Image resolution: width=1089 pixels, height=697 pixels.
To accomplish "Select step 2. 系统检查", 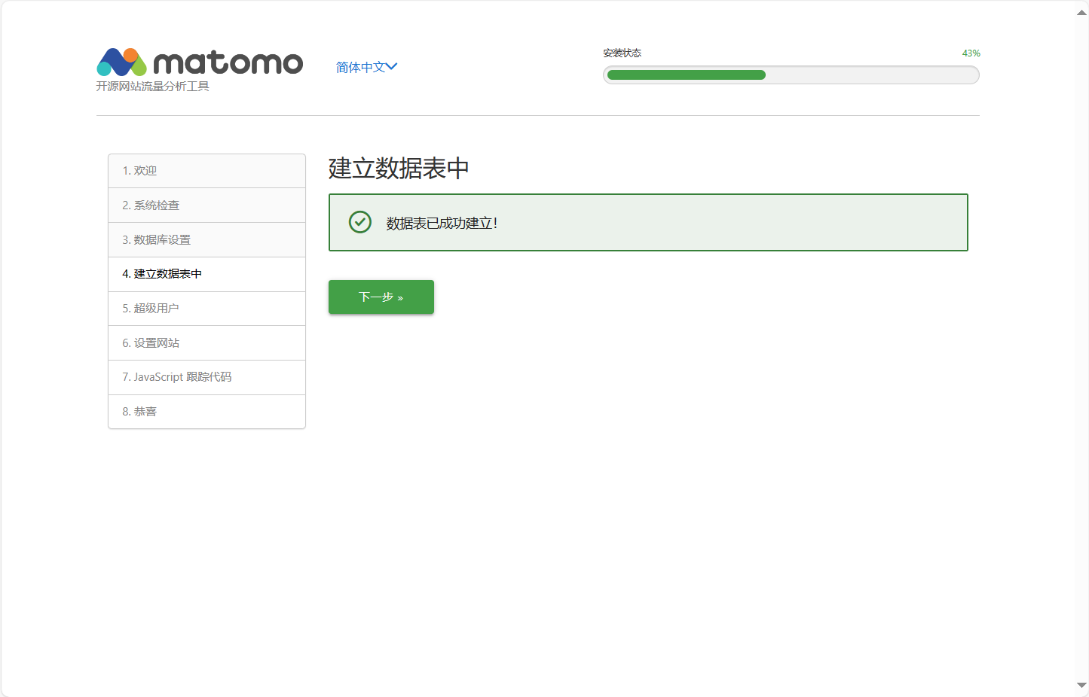I will point(206,205).
